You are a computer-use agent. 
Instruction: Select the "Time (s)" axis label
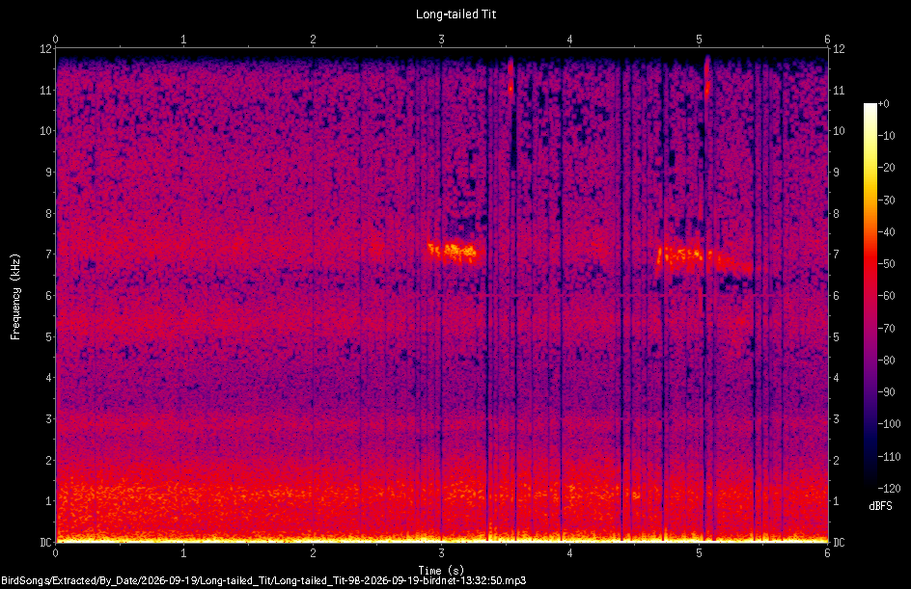(x=442, y=571)
